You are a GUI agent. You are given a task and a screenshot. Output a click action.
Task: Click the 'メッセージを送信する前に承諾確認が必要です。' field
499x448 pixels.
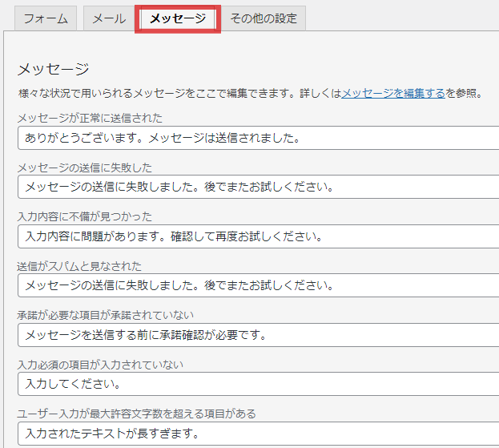(x=258, y=335)
